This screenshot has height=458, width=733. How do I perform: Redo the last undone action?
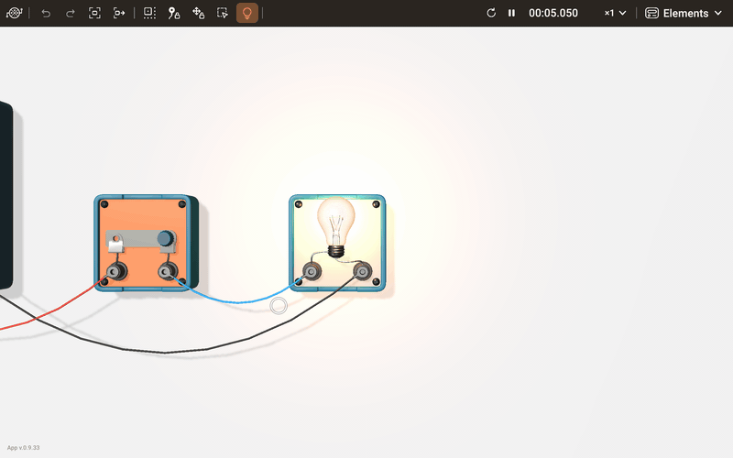coord(71,13)
